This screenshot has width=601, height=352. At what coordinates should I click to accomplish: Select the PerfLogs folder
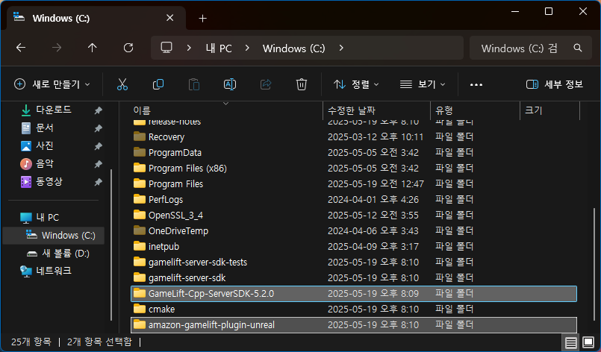[353, 200]
